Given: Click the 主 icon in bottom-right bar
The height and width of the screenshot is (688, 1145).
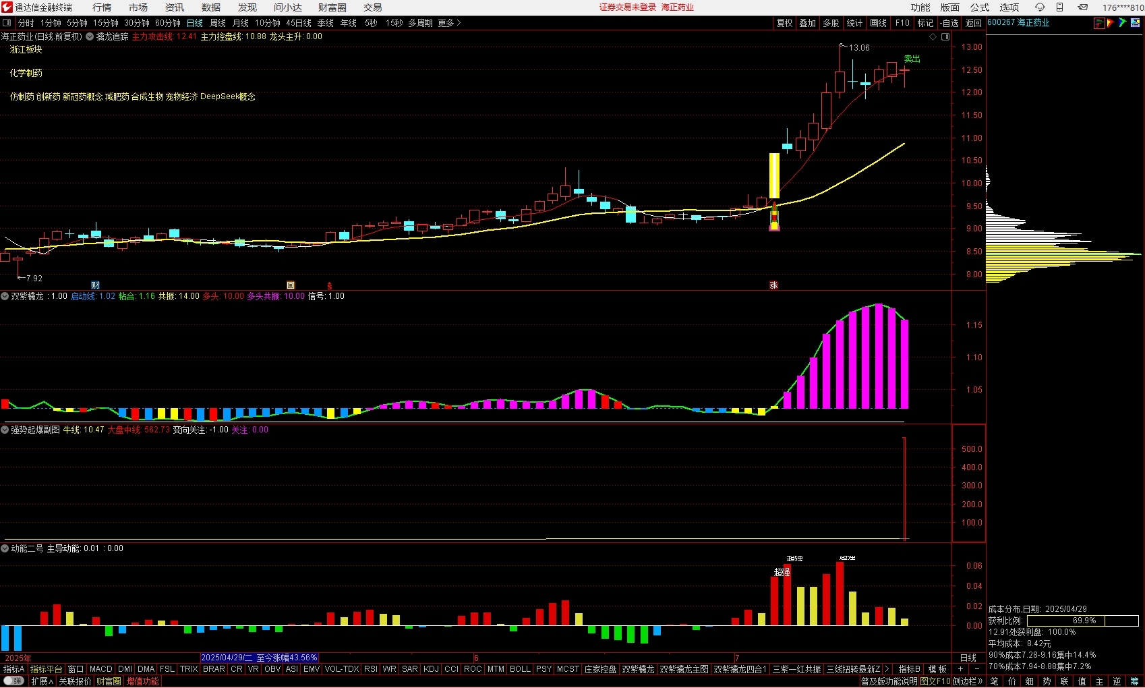Looking at the screenshot, I should (1099, 681).
